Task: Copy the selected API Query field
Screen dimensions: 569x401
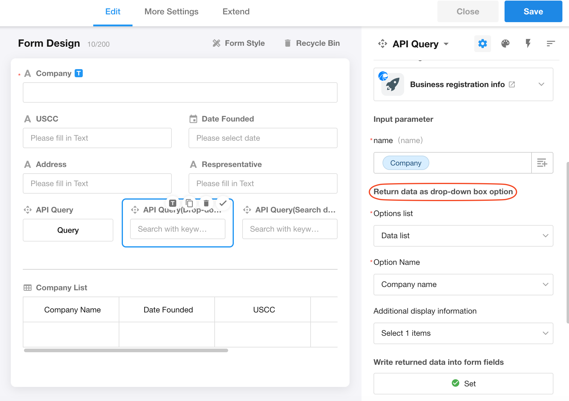Action: 189,203
